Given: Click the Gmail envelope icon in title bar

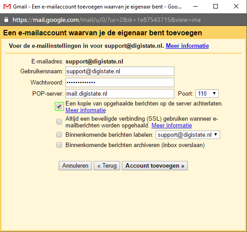Looking at the screenshot, I should [7, 7].
